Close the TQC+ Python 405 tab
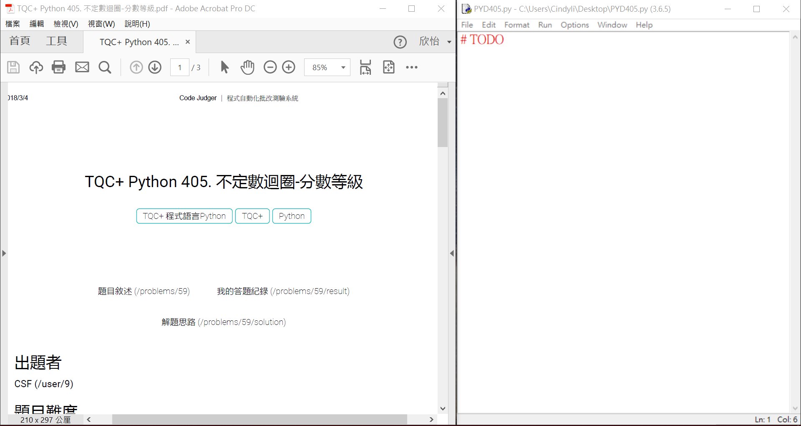 pyautogui.click(x=188, y=42)
